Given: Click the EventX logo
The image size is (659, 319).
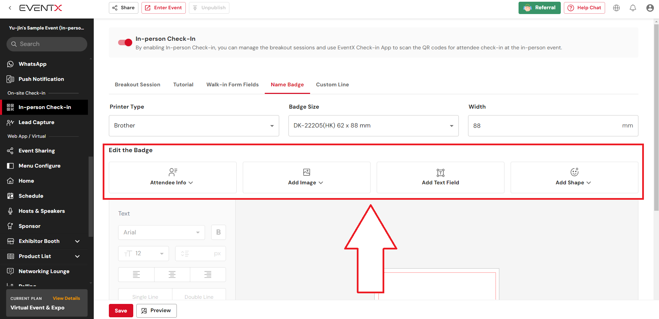Looking at the screenshot, I should (41, 8).
